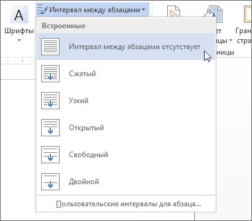Expand the arrow under Шрифты
The height and width of the screenshot is (221, 252).
pyautogui.click(x=19, y=41)
